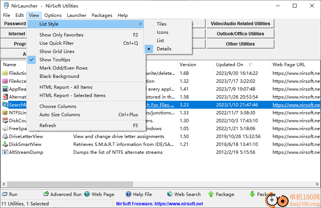Select the DriveLetterView row name
Image resolution: width=321 pixels, height=208 pixels.
(26, 137)
